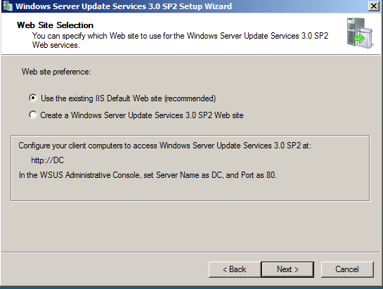Click the 'Web services.' second description line

[x=56, y=45]
